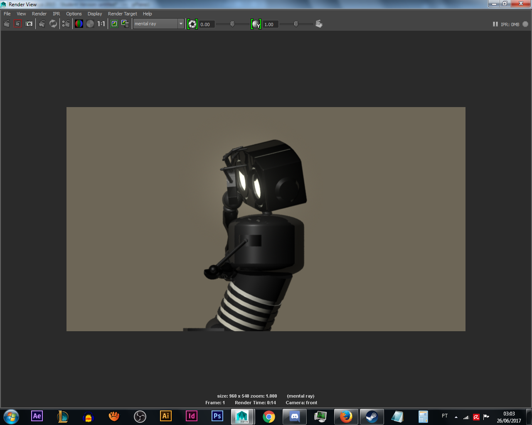
Task: Open the Options menu
Action: click(x=74, y=13)
